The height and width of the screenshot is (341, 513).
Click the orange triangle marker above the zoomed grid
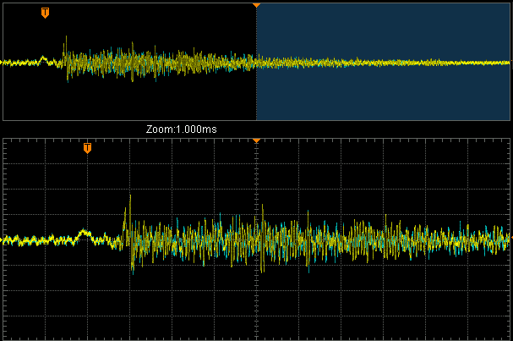257,140
